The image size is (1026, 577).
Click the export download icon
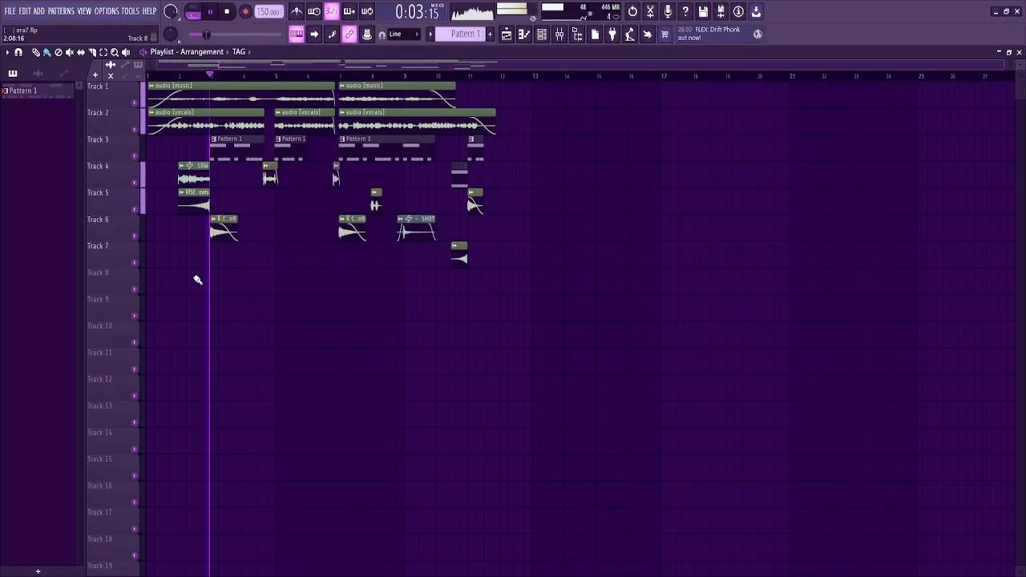(x=756, y=11)
